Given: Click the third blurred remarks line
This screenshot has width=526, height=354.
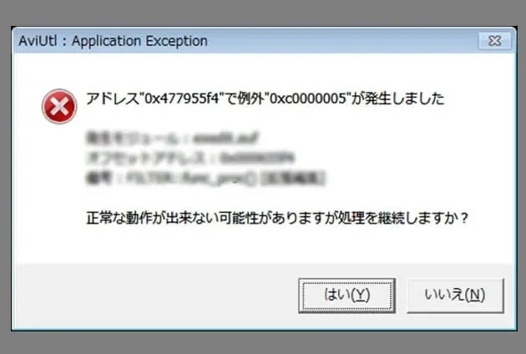Looking at the screenshot, I should click(205, 178).
